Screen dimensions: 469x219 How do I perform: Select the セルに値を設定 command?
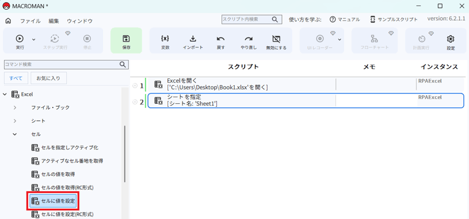point(53,201)
